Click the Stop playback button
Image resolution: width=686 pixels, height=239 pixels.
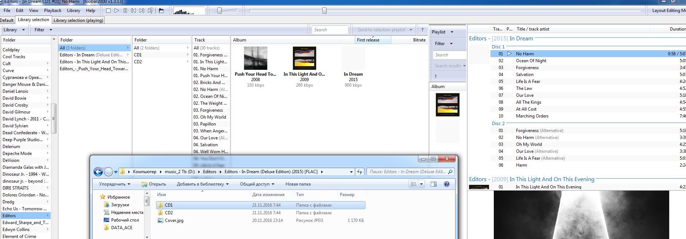tap(108, 11)
